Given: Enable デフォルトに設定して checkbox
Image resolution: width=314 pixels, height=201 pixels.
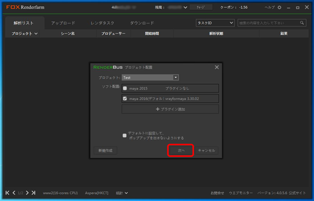Looking at the screenshot, I should pos(125,136).
